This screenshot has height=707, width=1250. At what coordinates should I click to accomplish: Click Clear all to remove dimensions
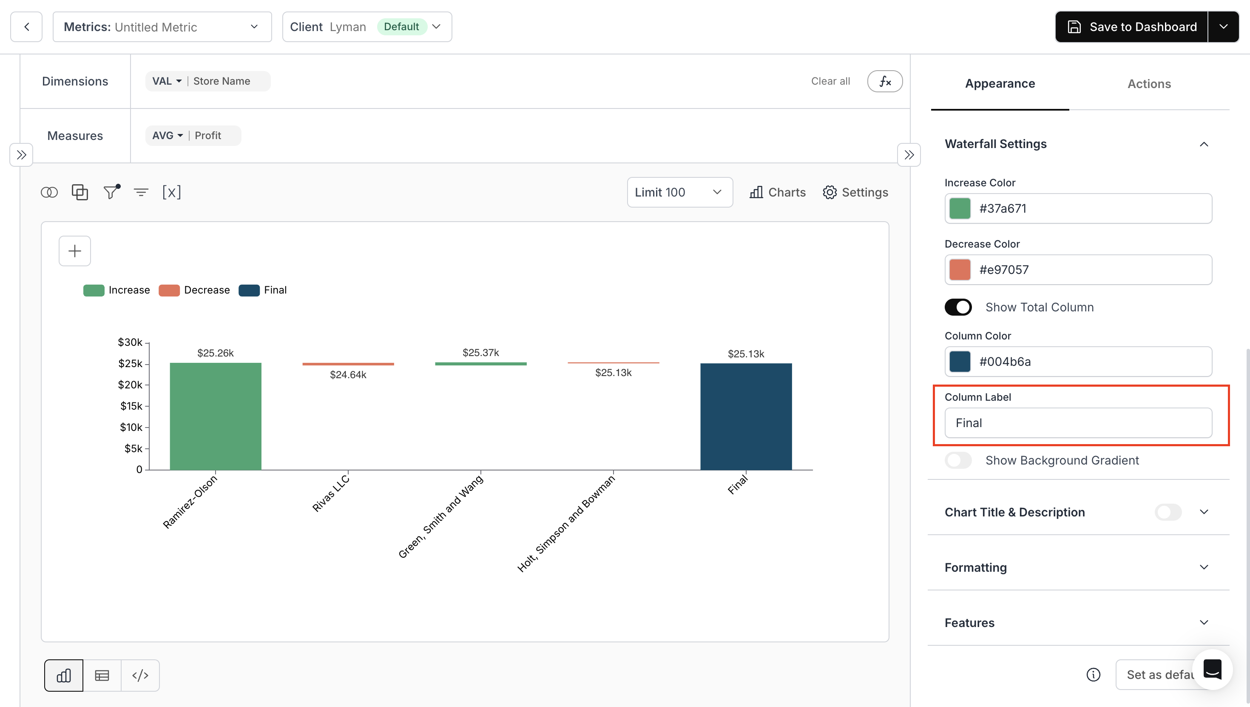pyautogui.click(x=830, y=81)
